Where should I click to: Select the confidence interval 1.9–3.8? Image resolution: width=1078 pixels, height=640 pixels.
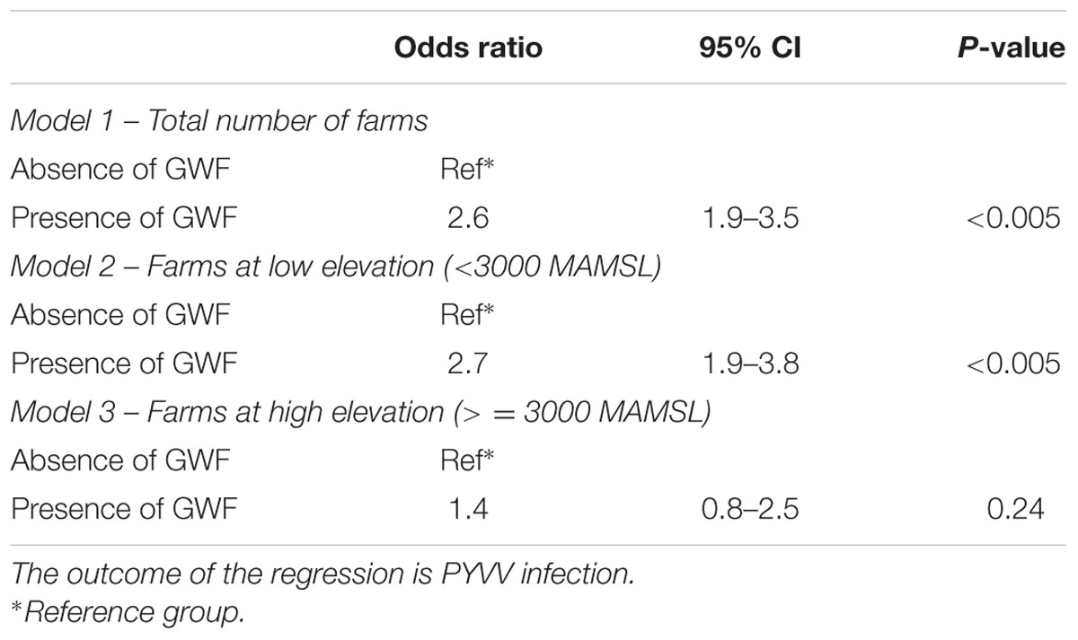(x=749, y=364)
